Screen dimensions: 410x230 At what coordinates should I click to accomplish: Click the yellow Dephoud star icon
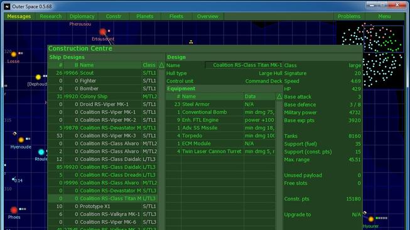(38, 77)
